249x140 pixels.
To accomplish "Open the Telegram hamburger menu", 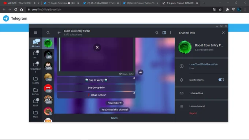I will point(36,33).
